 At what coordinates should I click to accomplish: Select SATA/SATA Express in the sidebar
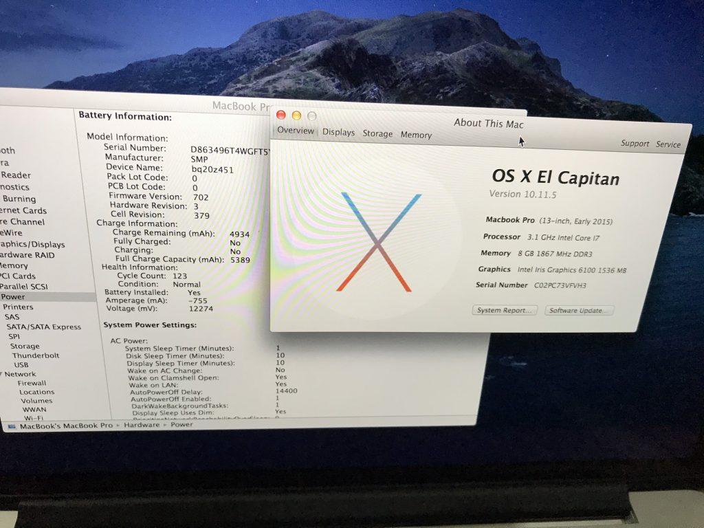(43, 327)
